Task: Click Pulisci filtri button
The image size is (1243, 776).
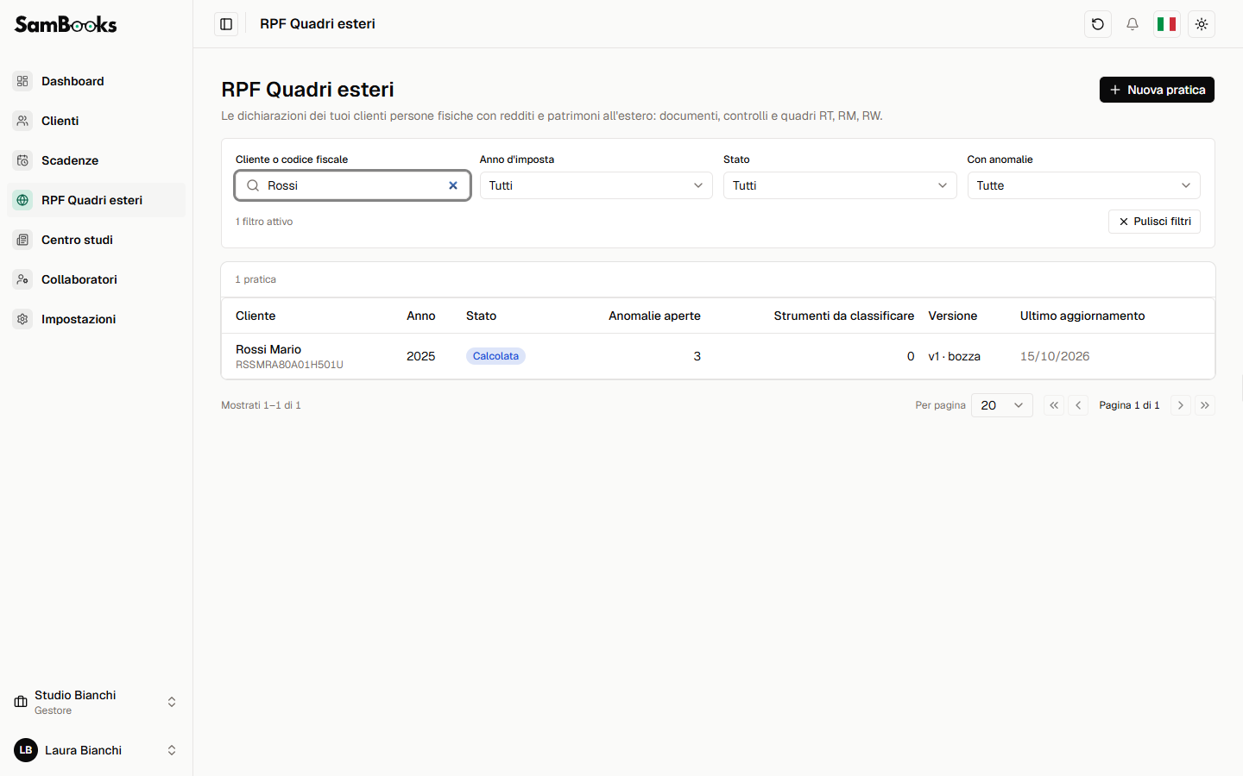Action: click(x=1154, y=222)
